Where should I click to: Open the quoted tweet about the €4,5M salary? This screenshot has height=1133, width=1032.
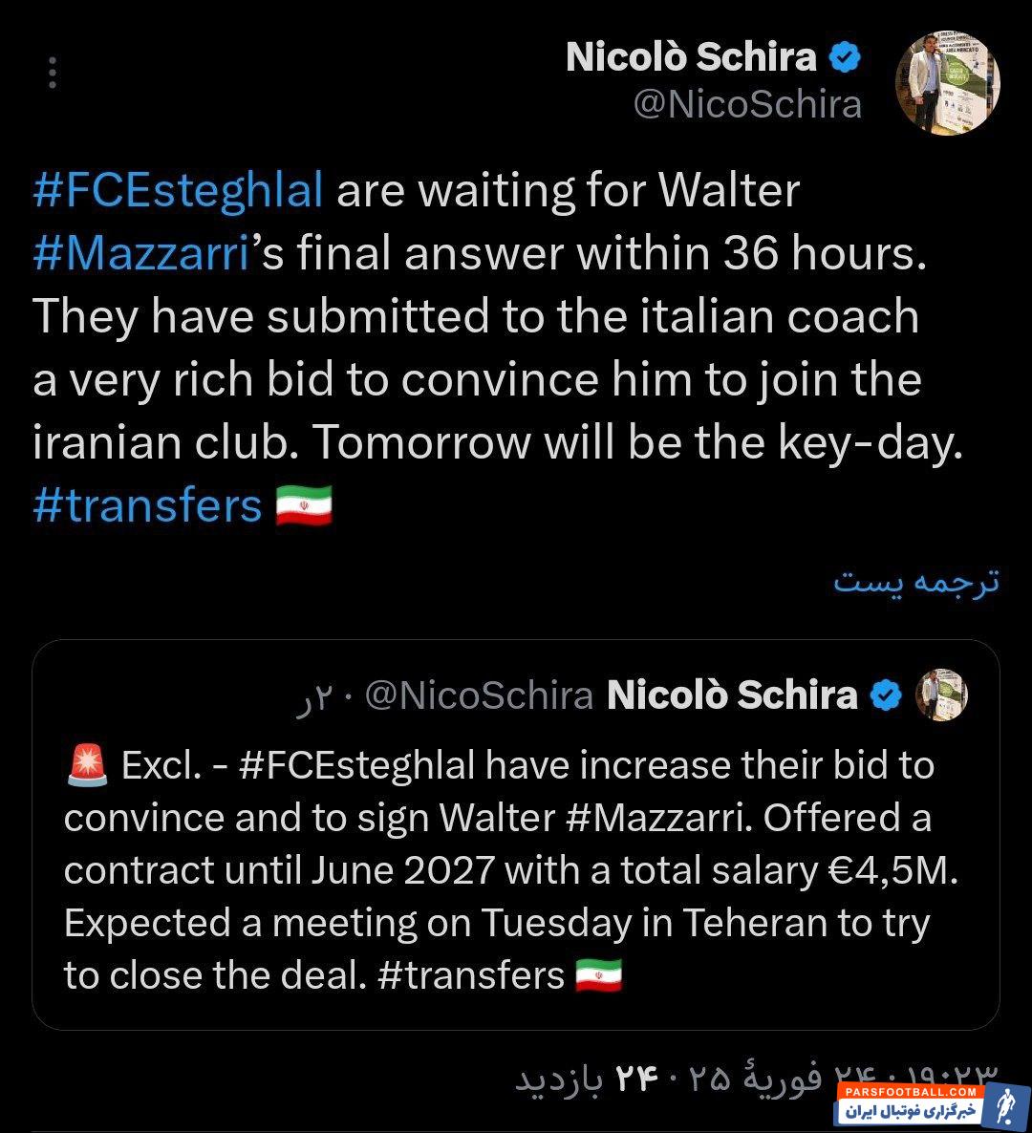[x=515, y=869]
